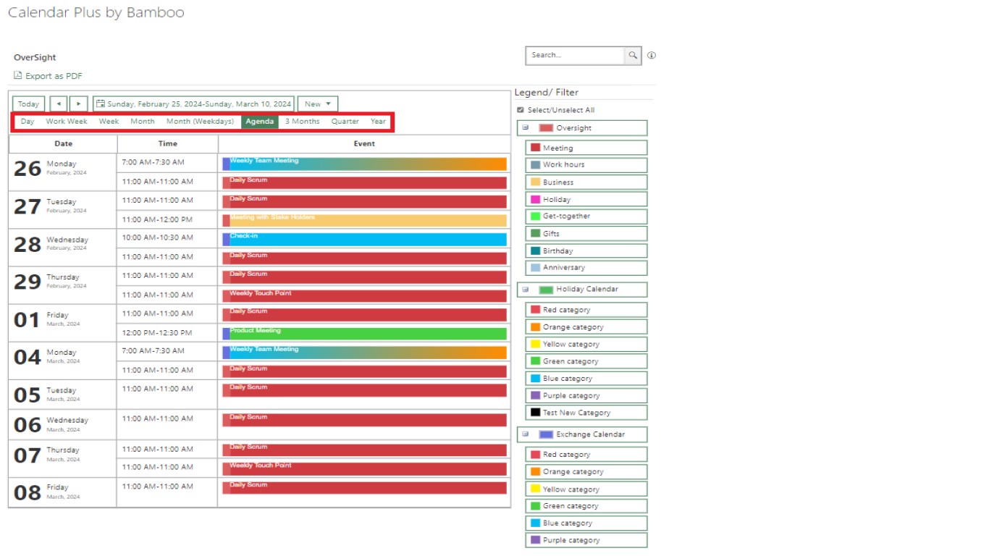Switch to Day view
The width and height of the screenshot is (989, 556).
(x=28, y=122)
